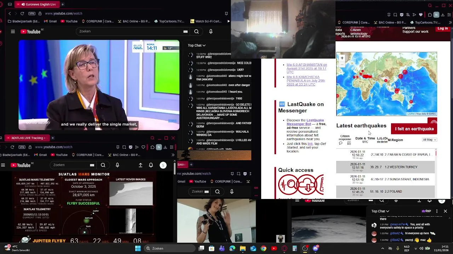Toggle VPN badge in 3I/ATLAS window
Screen dimensions: 453x254
(x=22, y=147)
